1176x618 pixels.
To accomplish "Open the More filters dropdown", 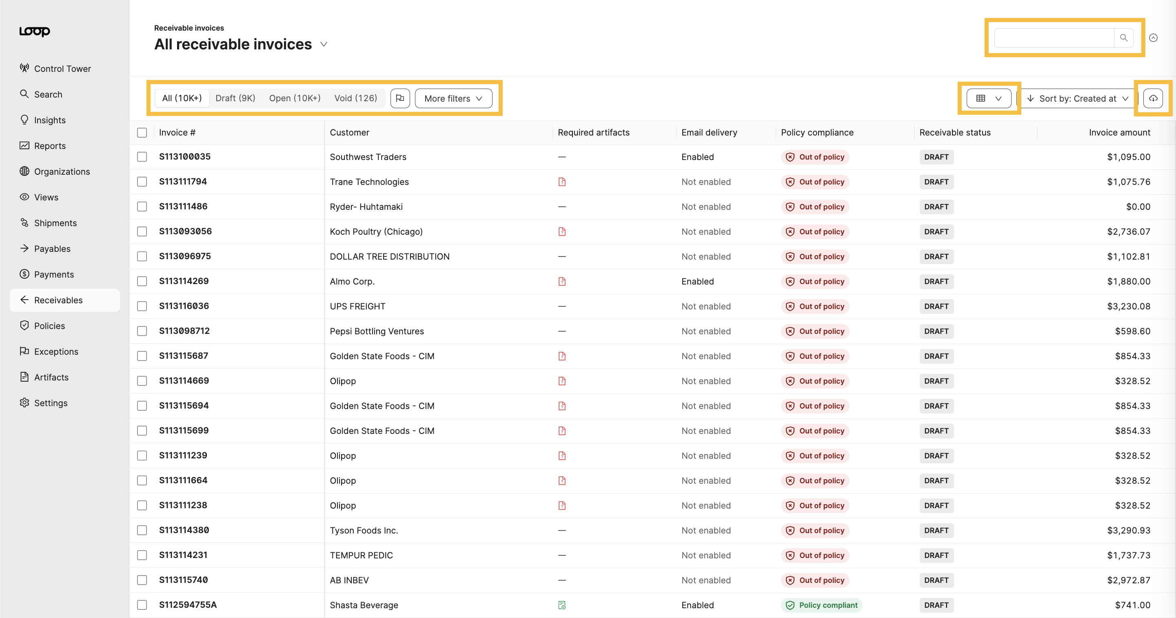I will [x=453, y=98].
